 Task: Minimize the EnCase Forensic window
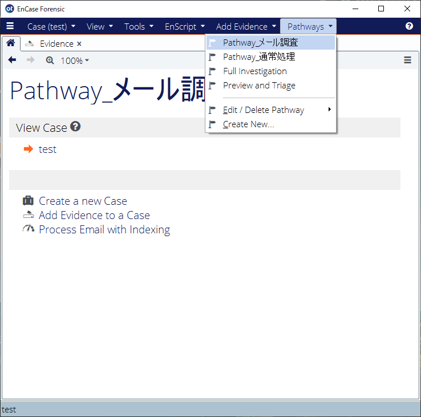(x=355, y=9)
